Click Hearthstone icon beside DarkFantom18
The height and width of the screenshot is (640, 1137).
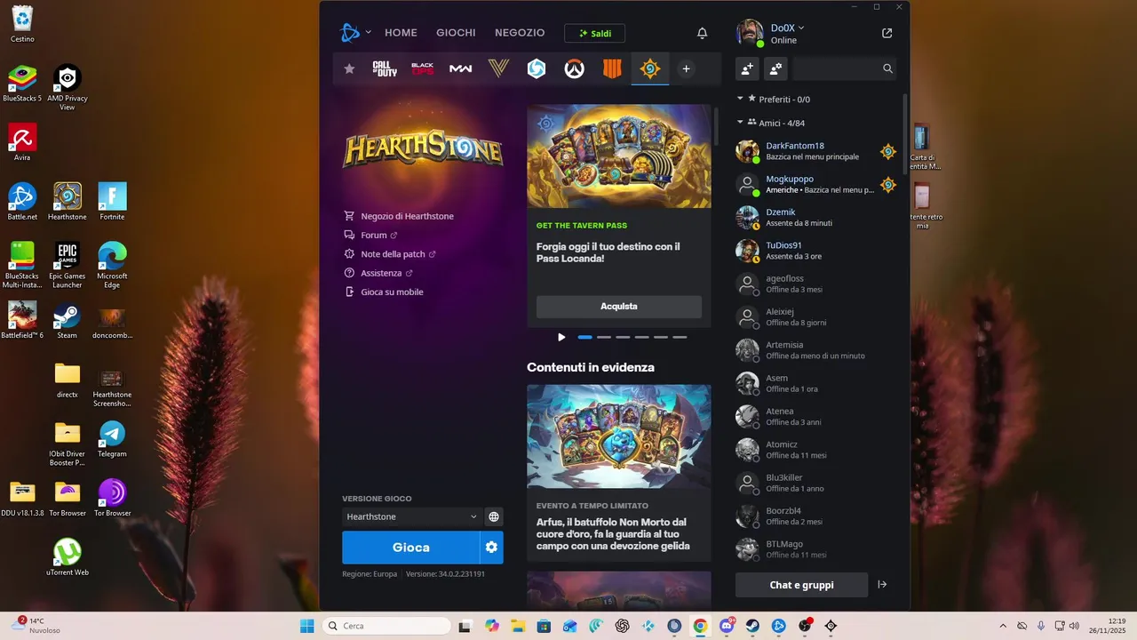tap(888, 151)
